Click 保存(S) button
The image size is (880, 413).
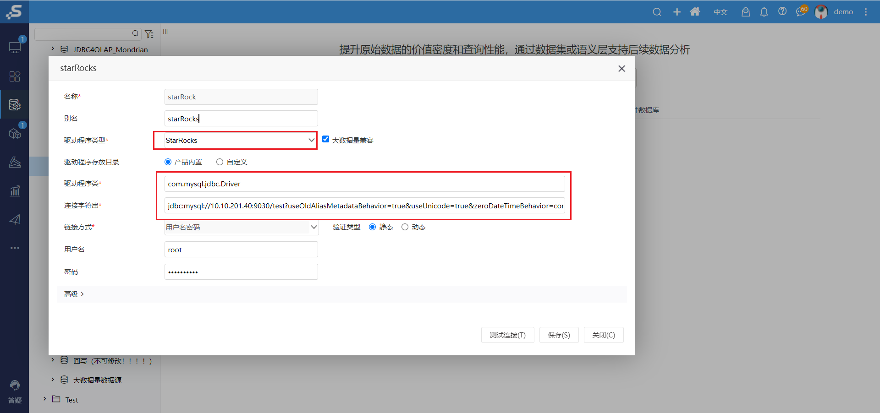point(559,335)
